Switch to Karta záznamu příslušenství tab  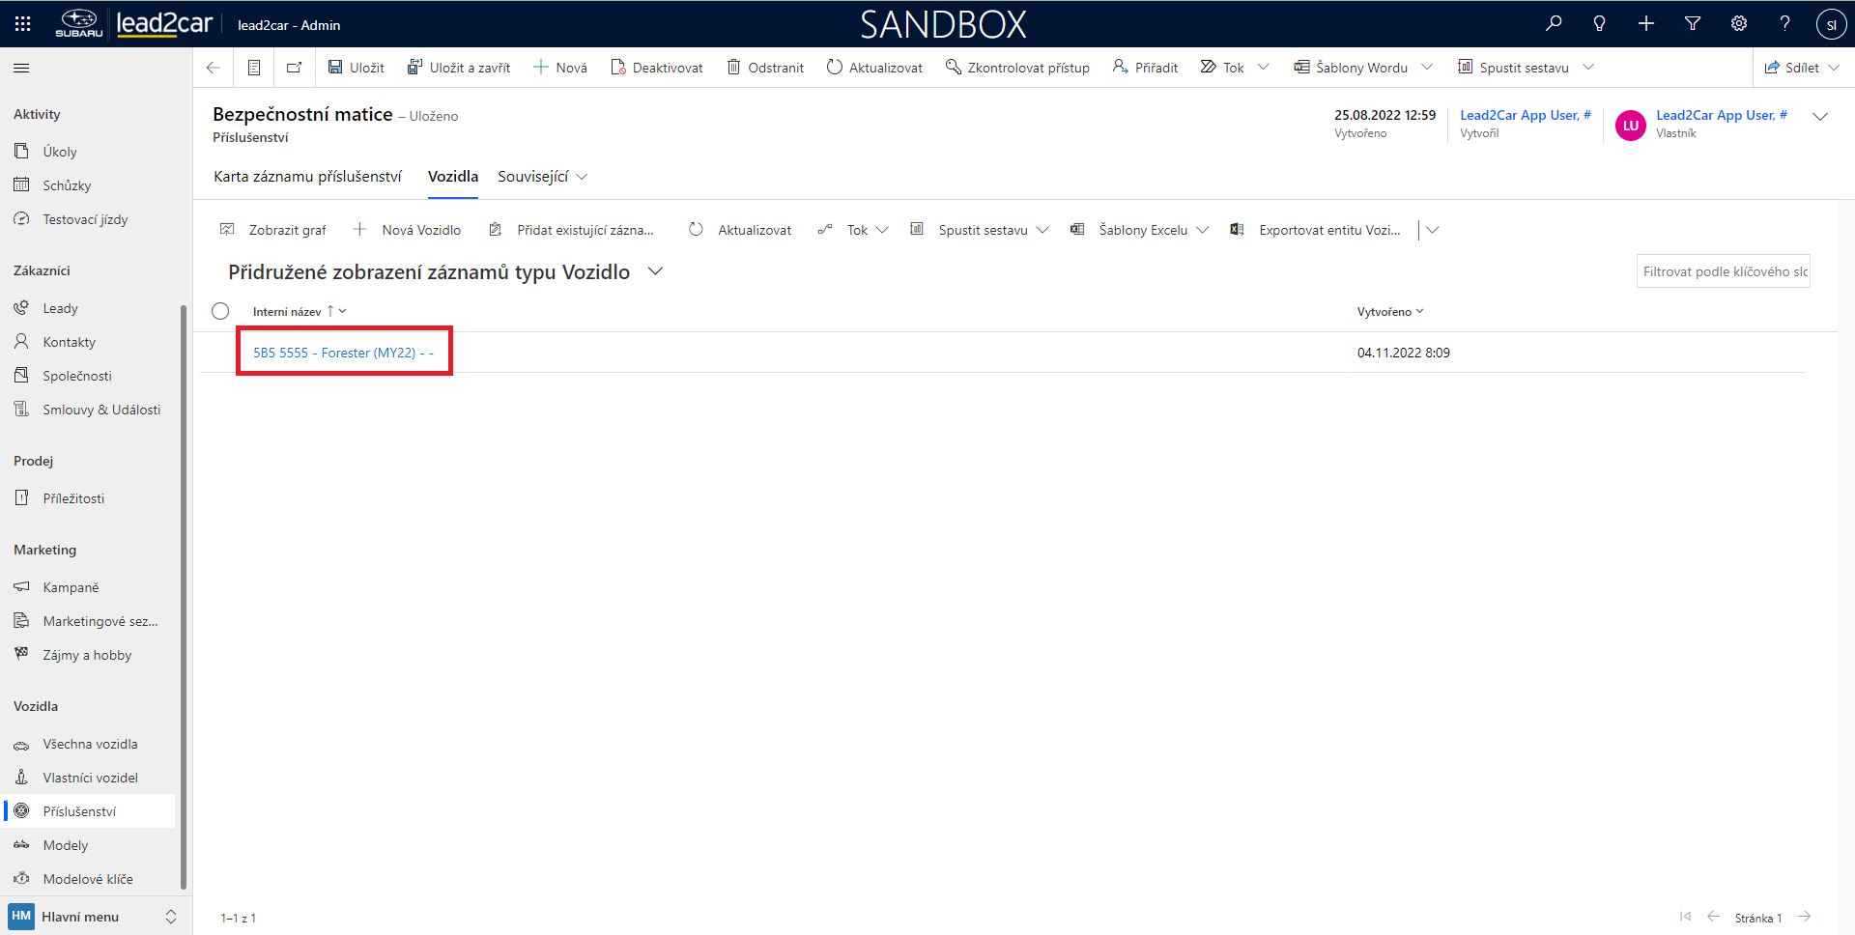[307, 177]
